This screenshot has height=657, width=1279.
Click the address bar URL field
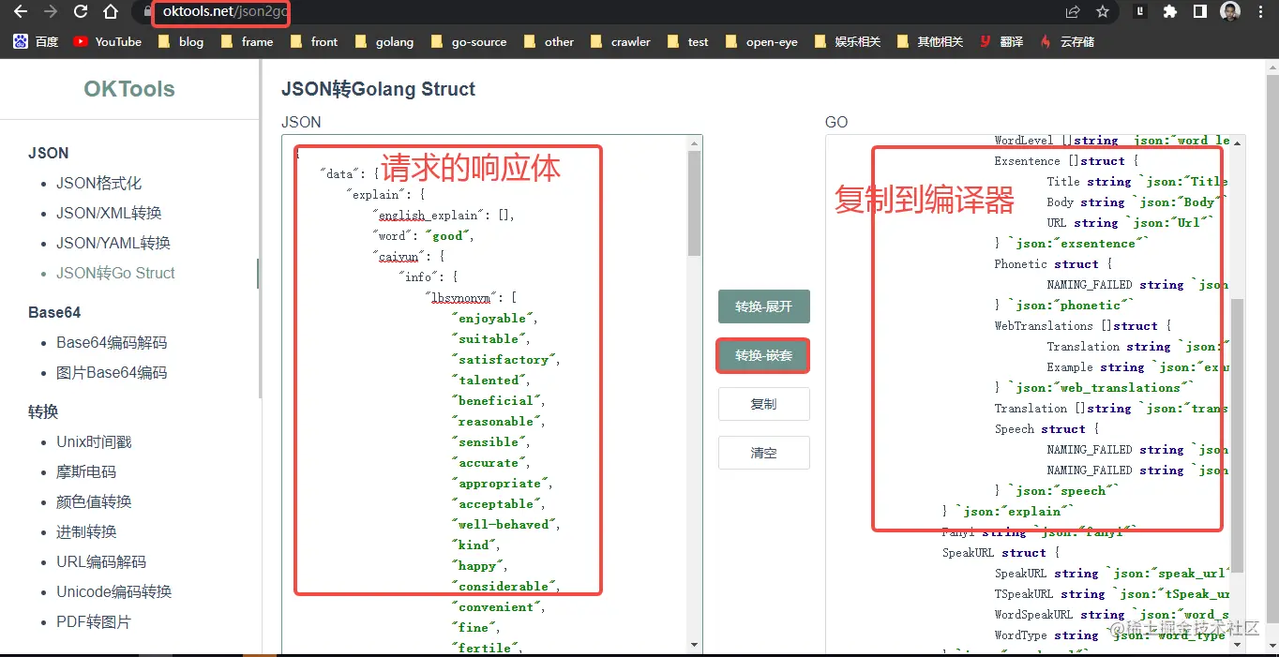pos(600,12)
